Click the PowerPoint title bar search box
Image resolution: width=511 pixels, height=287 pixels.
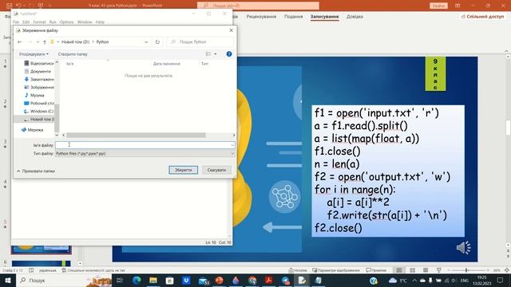(x=258, y=6)
